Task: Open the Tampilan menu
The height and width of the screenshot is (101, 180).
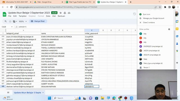Action: (x=22, y=16)
